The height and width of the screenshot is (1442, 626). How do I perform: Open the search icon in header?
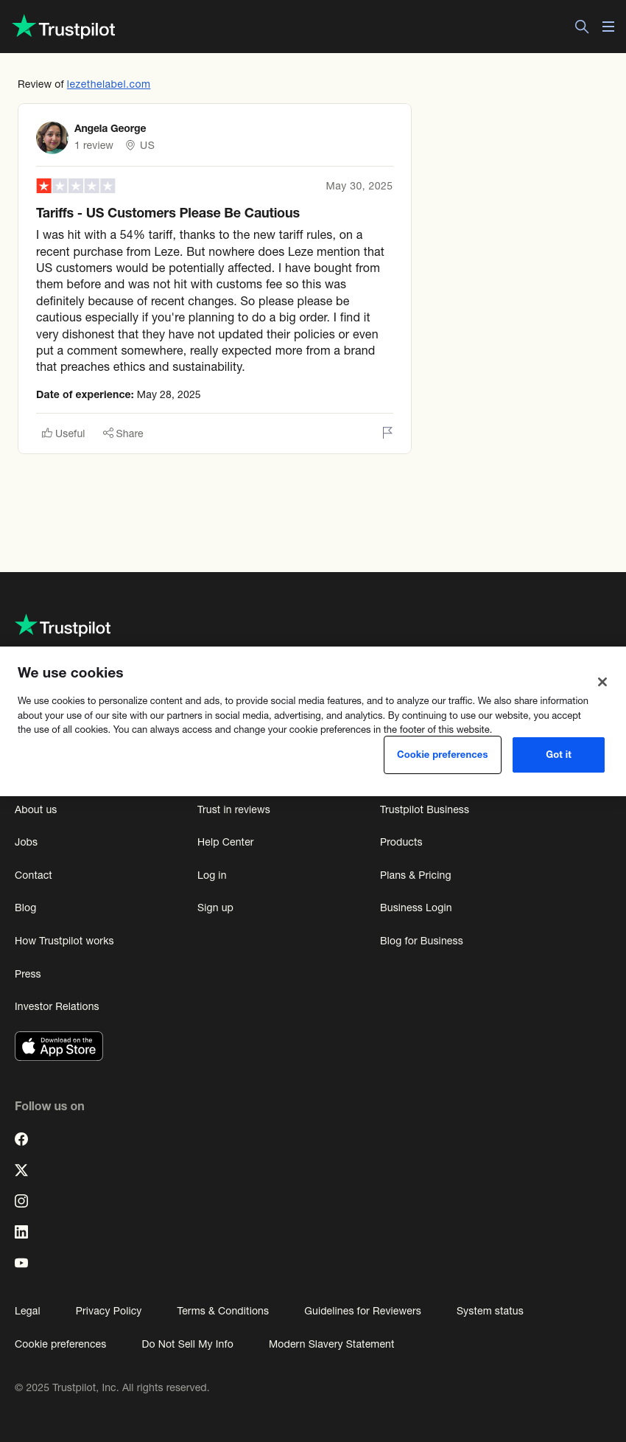coord(582,27)
